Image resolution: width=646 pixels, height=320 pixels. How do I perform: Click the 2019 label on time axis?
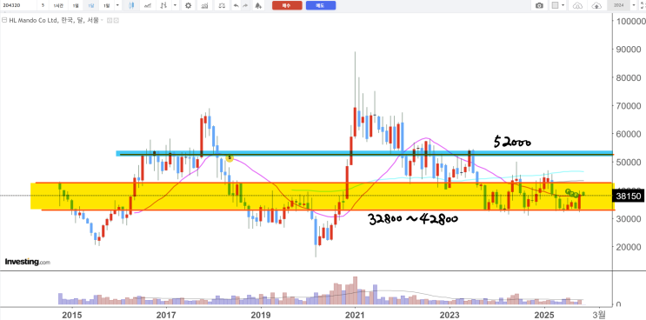260,315
